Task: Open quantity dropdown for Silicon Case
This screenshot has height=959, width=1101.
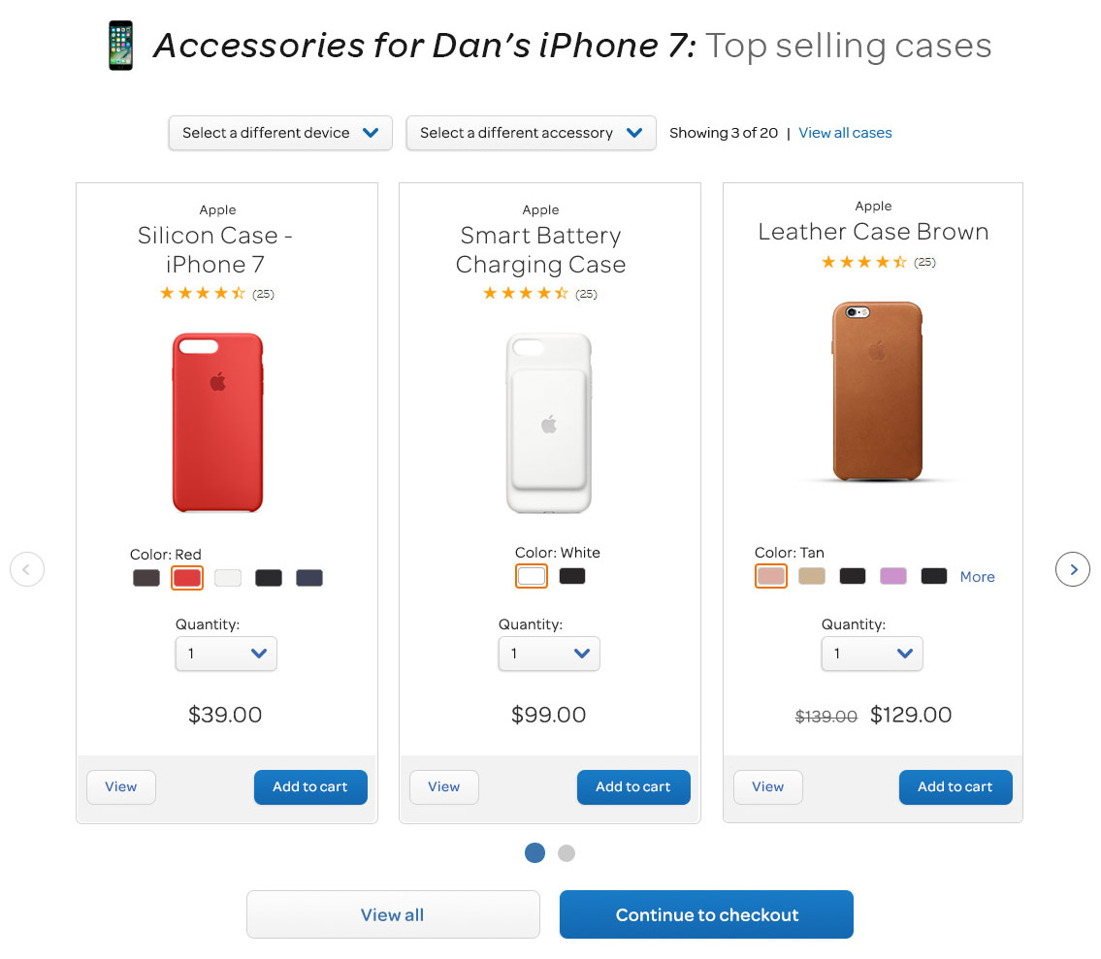Action: tap(226, 654)
